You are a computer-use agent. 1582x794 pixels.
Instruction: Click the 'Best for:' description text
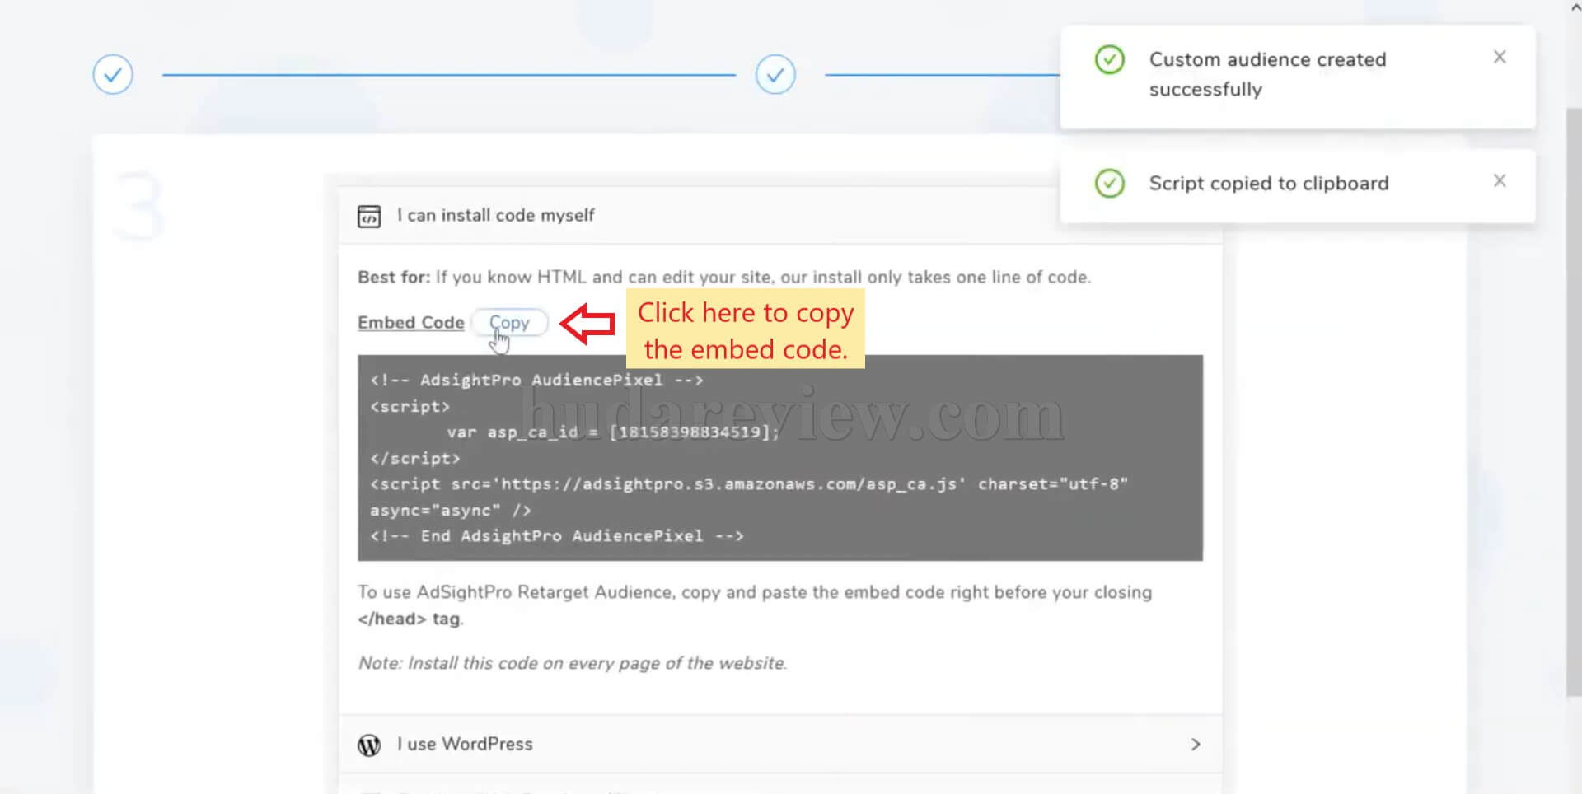click(x=724, y=277)
